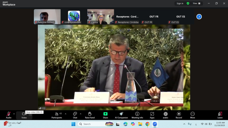Expand audio options arrow next to Audio
Viewport: 228px width, 128px height.
(x=14, y=114)
